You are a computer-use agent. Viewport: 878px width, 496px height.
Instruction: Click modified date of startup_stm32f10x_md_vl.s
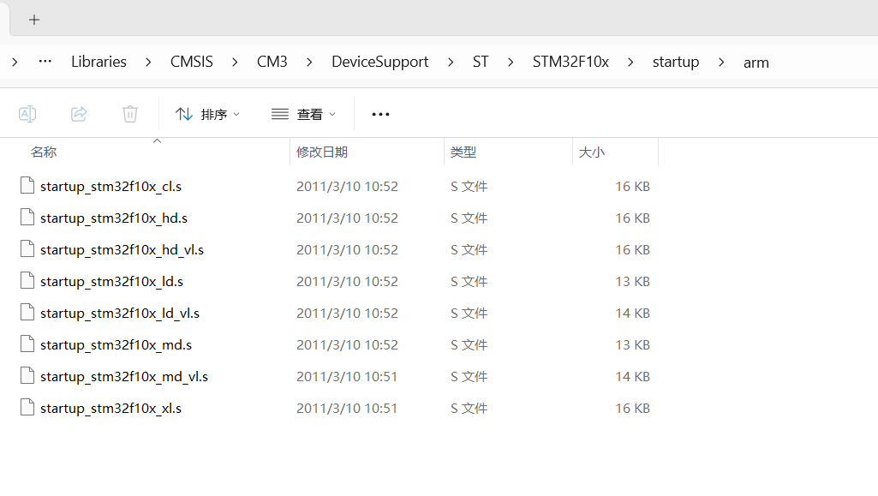[x=347, y=377]
